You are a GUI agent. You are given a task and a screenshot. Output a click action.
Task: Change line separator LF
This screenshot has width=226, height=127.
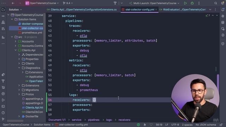tap(167, 125)
